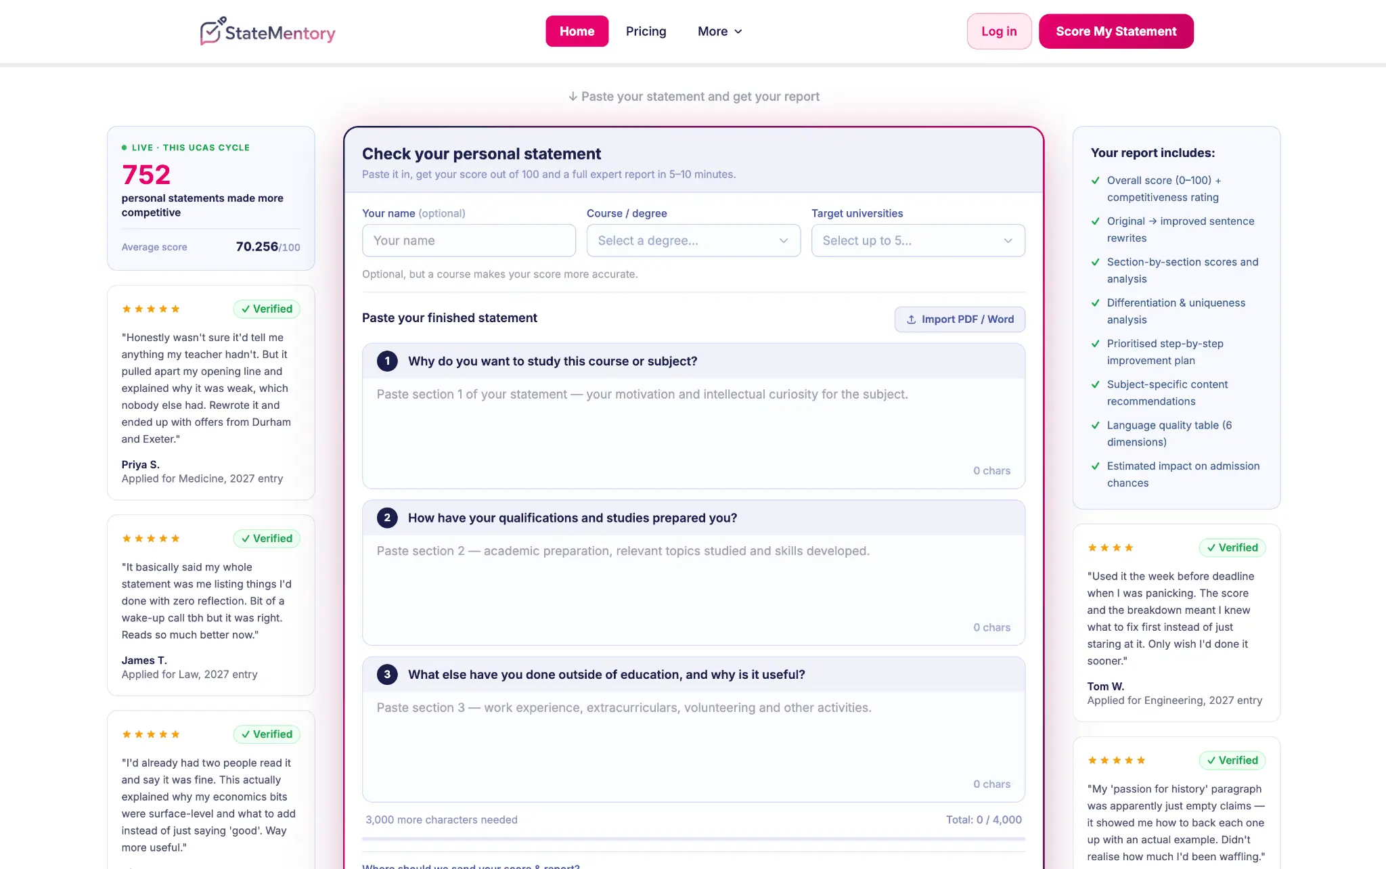Click the average score 70.256/100 value

click(268, 247)
